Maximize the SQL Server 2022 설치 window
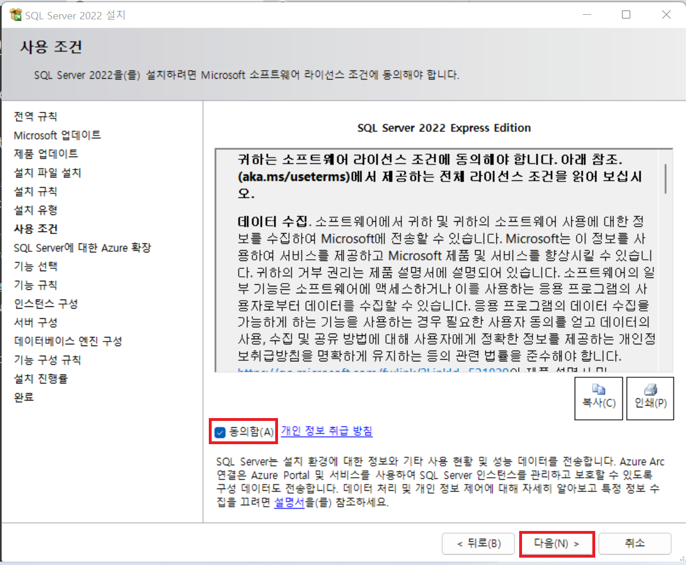The height and width of the screenshot is (565, 686). tap(626, 15)
